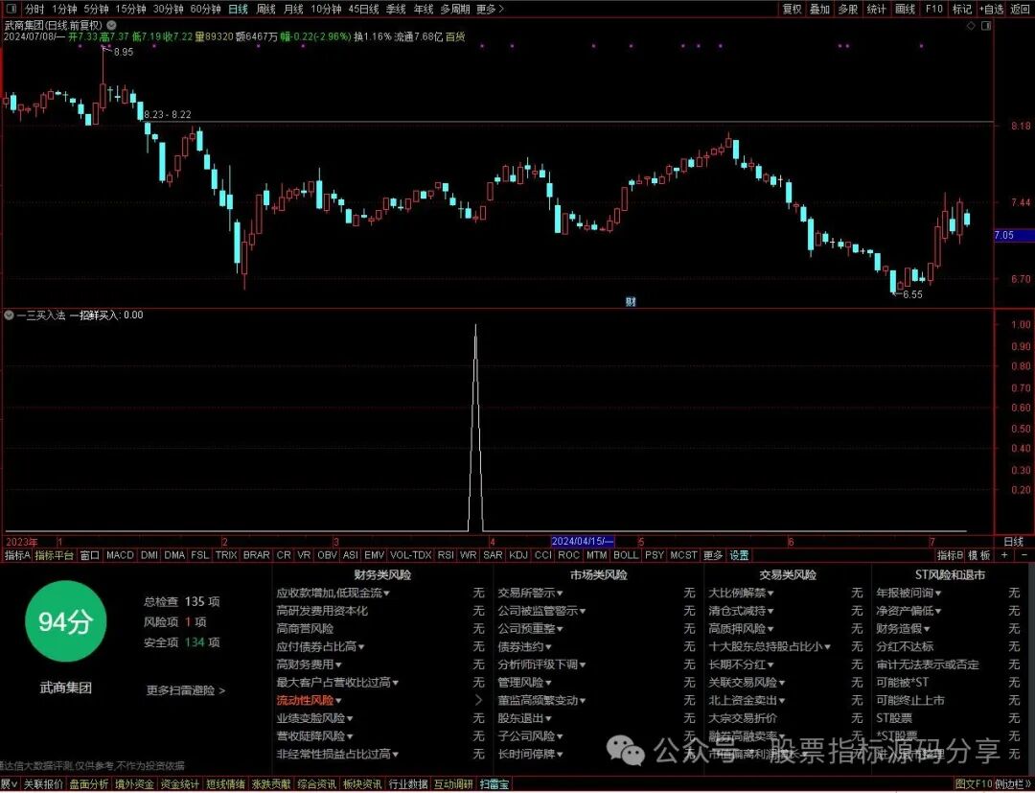1035x793 pixels.
Task: Click 叠加 overlay button
Action: coord(819,9)
